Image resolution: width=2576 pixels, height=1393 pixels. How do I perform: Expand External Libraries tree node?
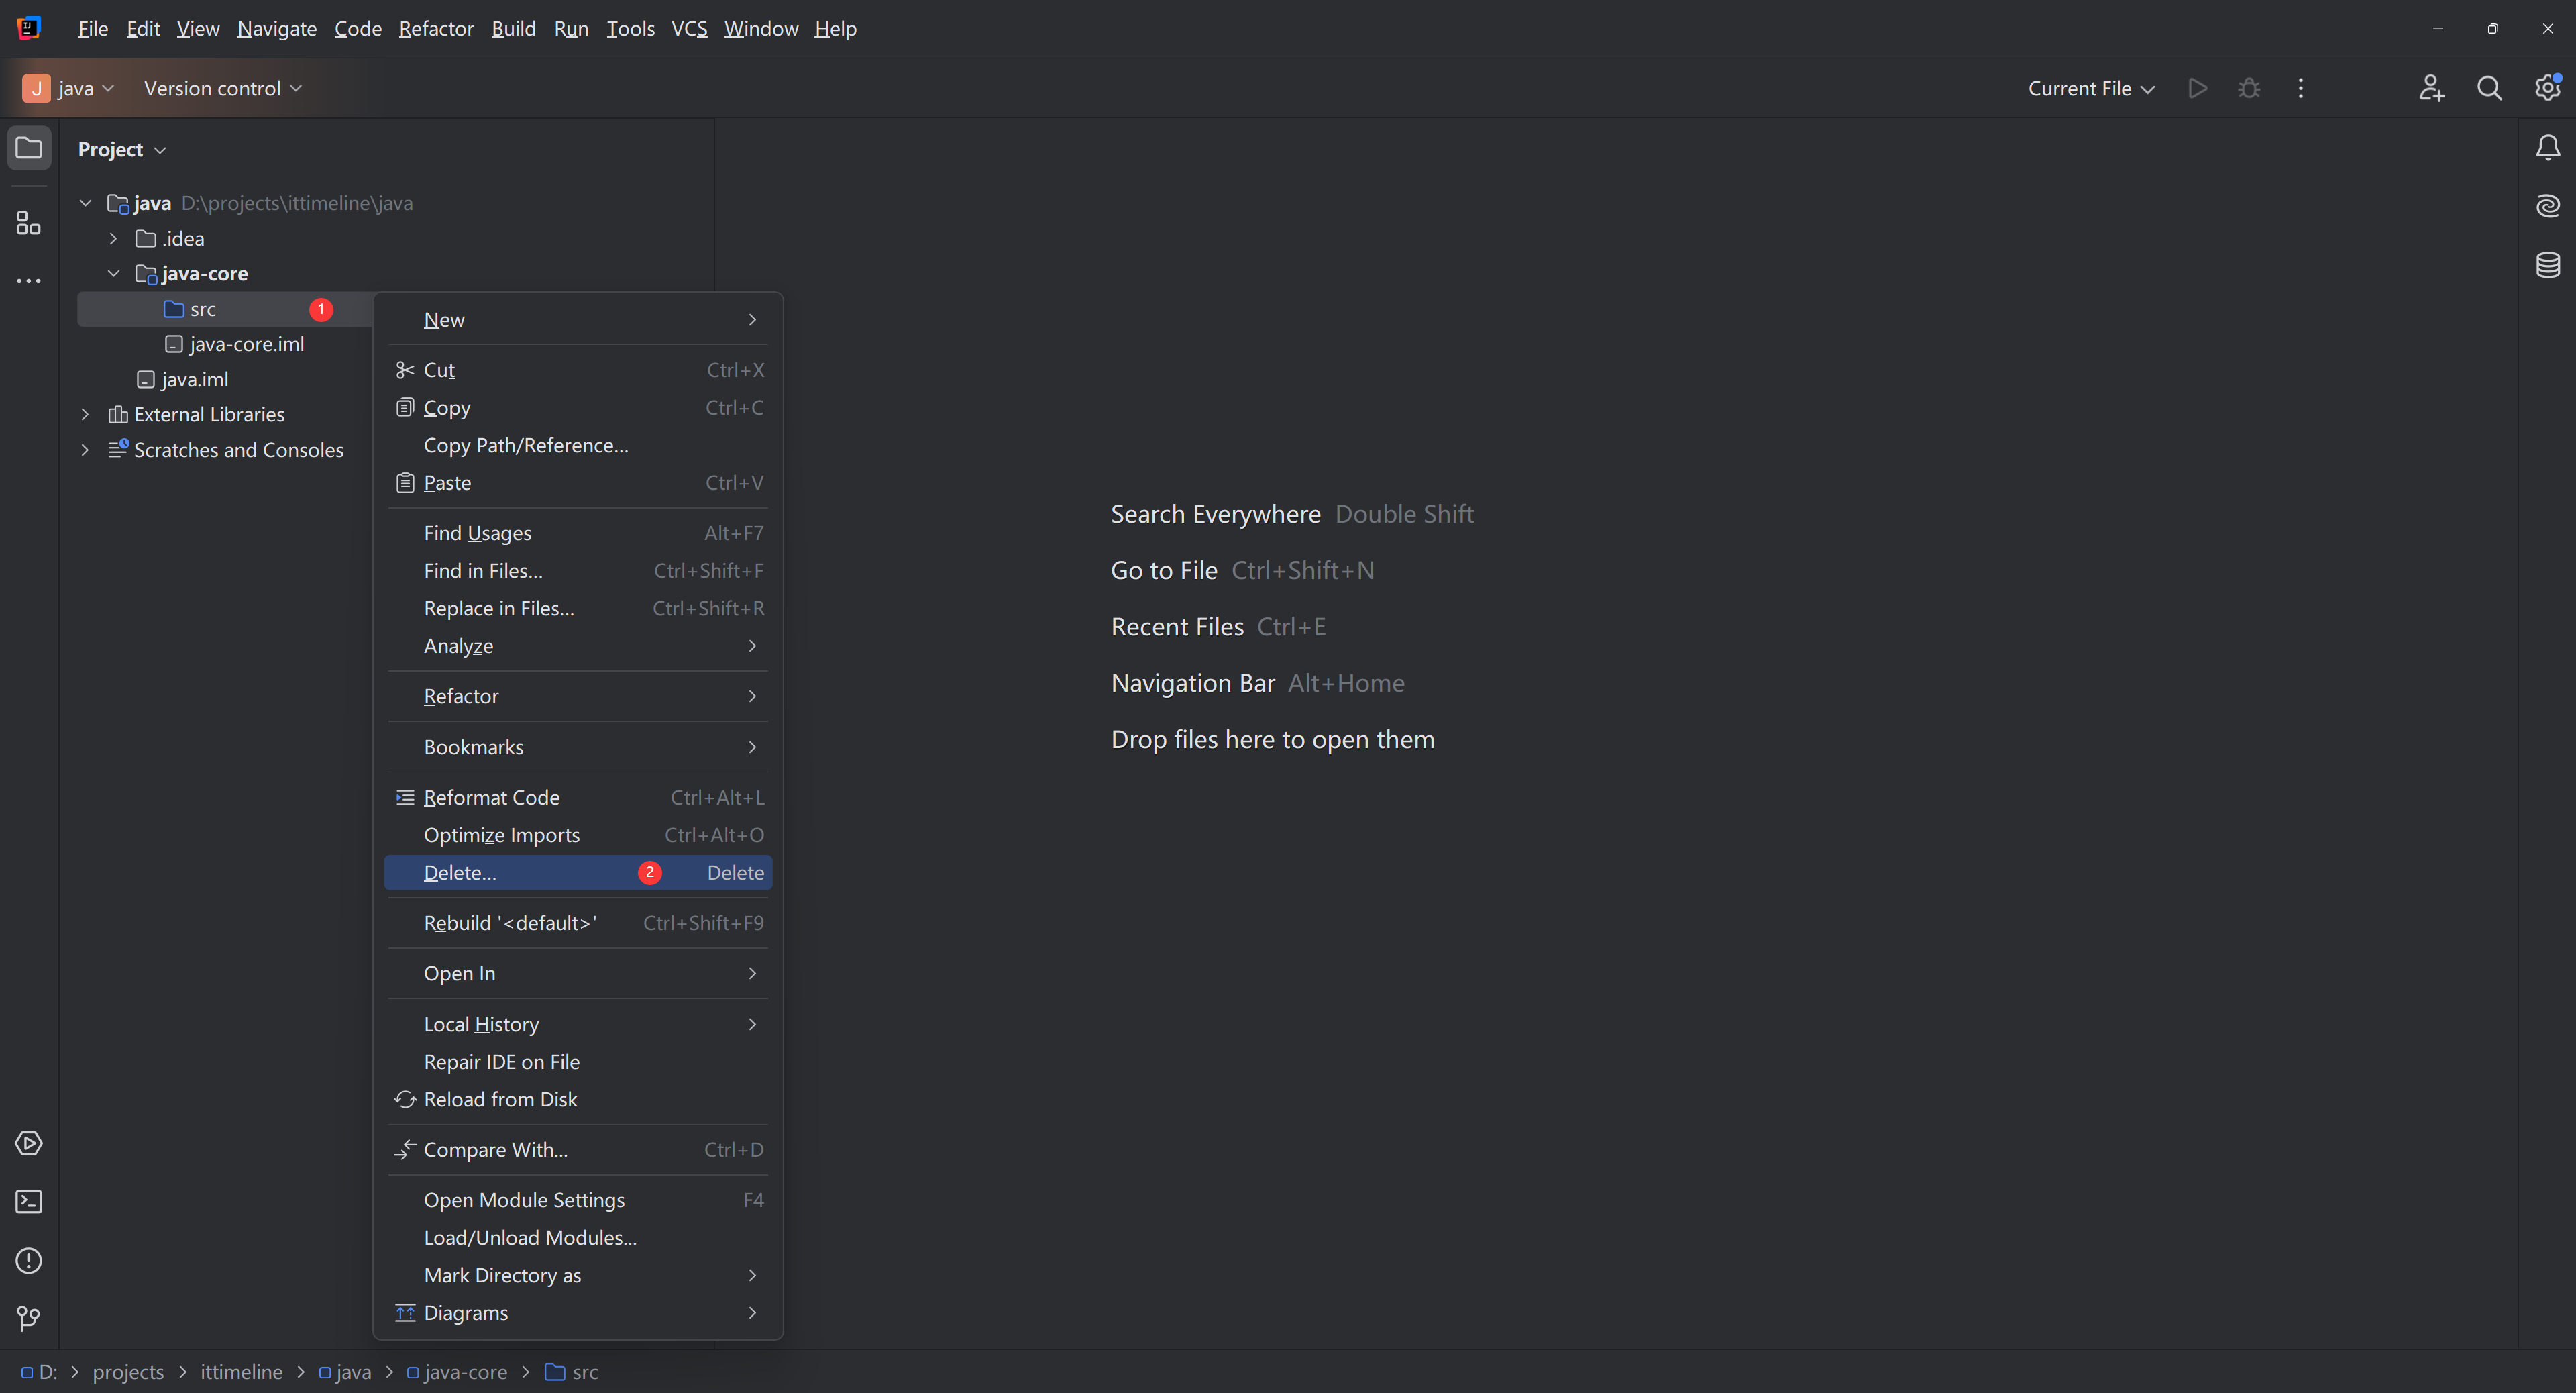[x=85, y=414]
